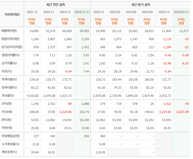Click the 배당성향(%) row label
Image resolution: width=193 pixels, height=159 pixels.
[9, 152]
